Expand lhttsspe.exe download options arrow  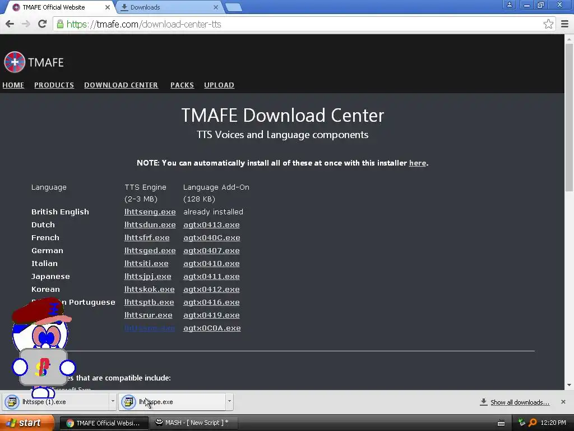(x=229, y=401)
